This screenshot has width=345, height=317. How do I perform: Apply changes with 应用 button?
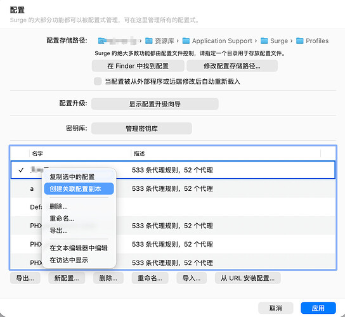pos(318,308)
